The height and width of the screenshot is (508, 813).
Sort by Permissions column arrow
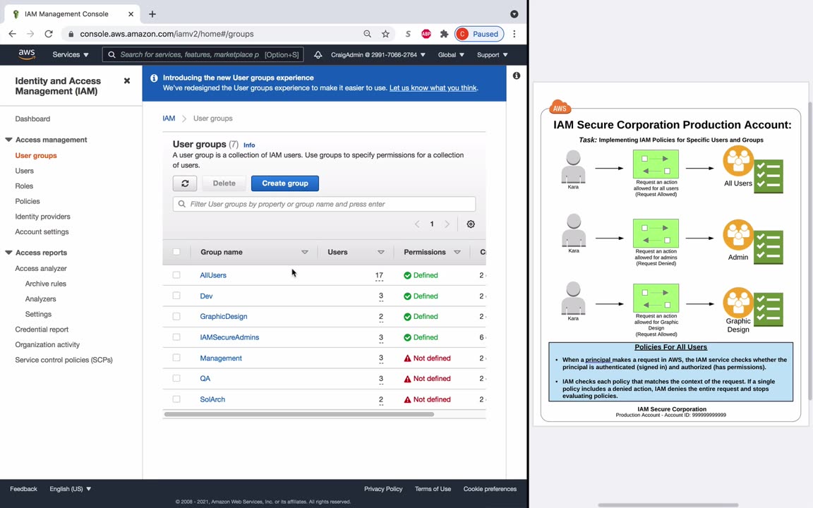tap(457, 252)
